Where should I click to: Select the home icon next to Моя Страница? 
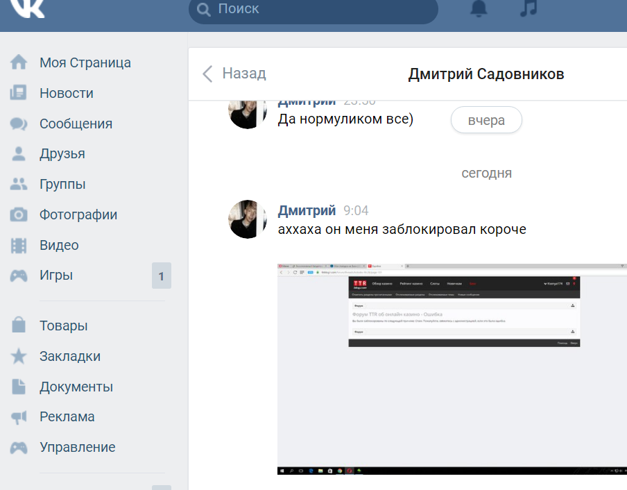pyautogui.click(x=20, y=62)
